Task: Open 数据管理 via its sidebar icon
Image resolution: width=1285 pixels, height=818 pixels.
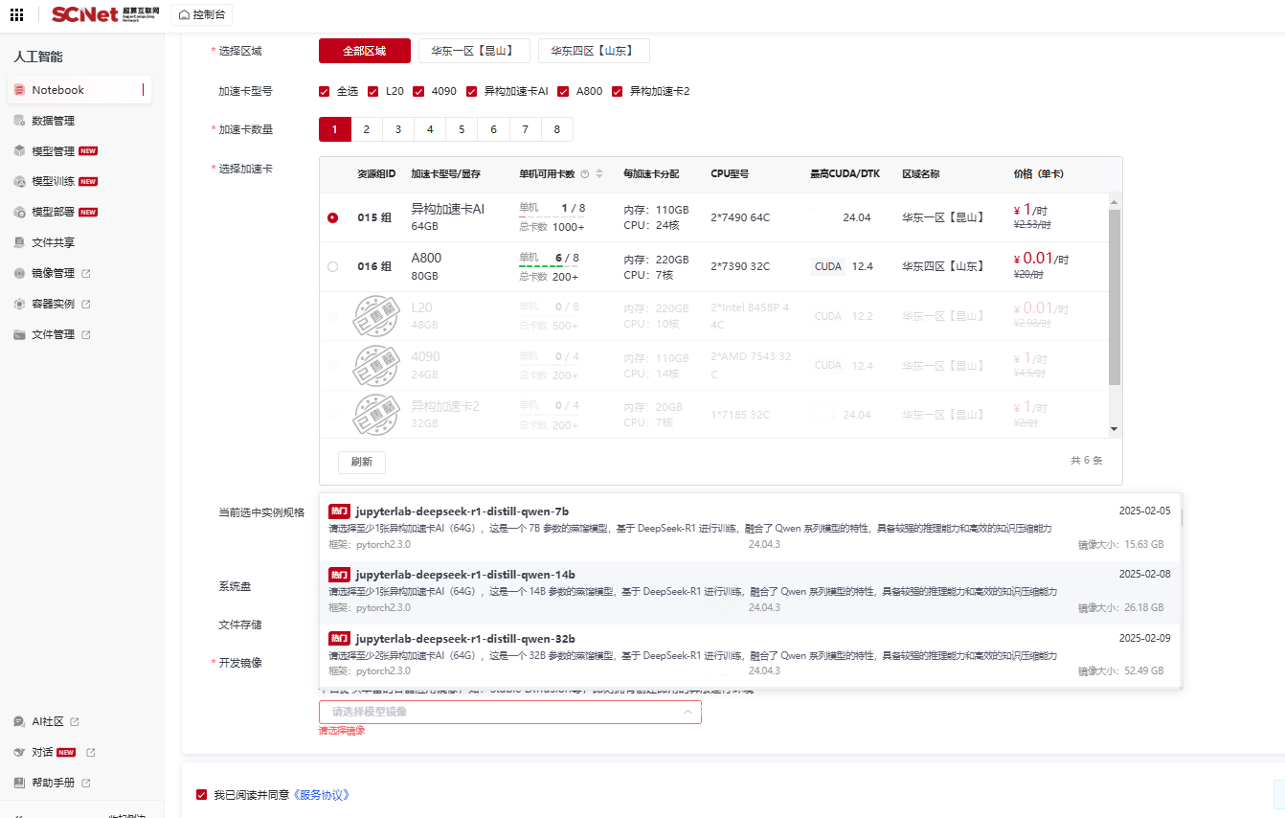Action: click(19, 121)
